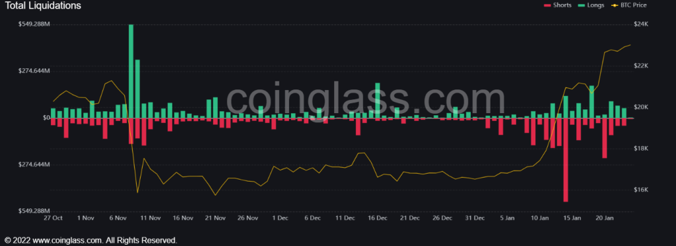
Task: Click the green Longs legend swatch
Action: tap(580, 5)
